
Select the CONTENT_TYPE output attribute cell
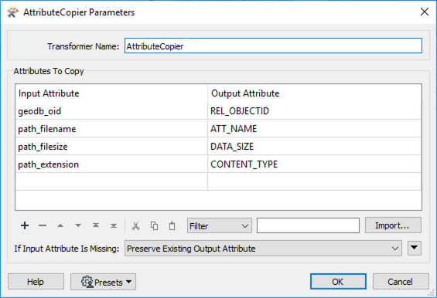coord(314,164)
